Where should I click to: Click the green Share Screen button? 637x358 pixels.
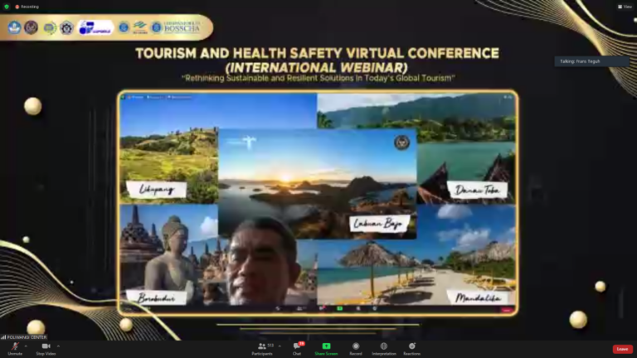click(326, 348)
